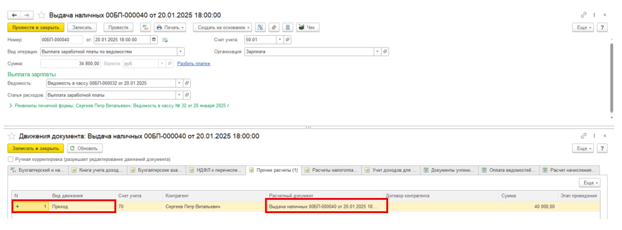Screen dimensions: 622x230
Task: Click the vertical scrollbar of the document form
Action: point(612,77)
